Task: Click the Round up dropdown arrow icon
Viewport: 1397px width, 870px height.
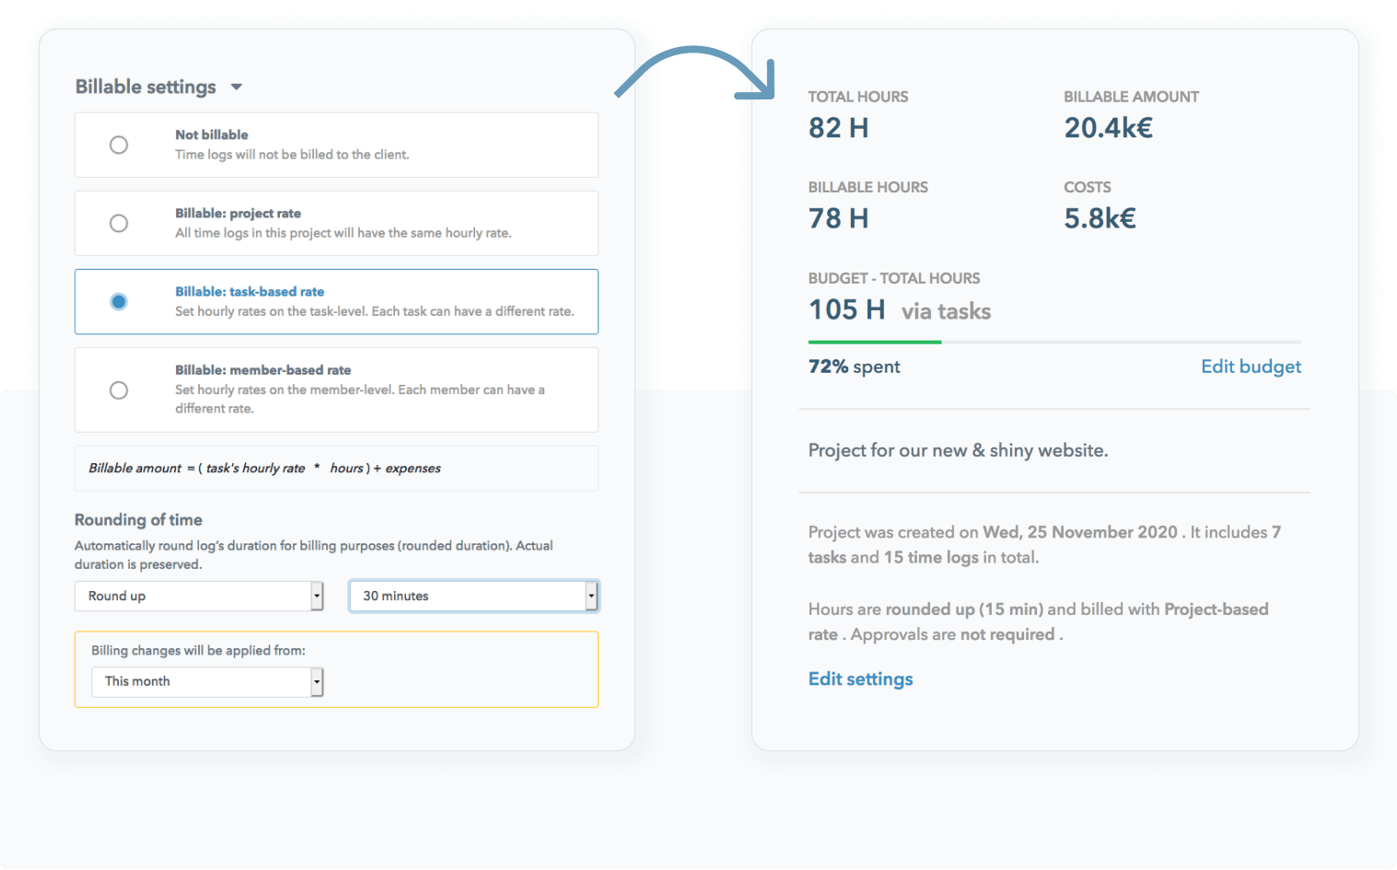Action: pos(317,596)
